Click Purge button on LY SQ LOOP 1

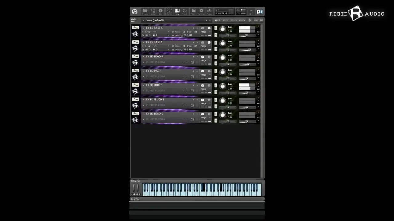click(203, 89)
